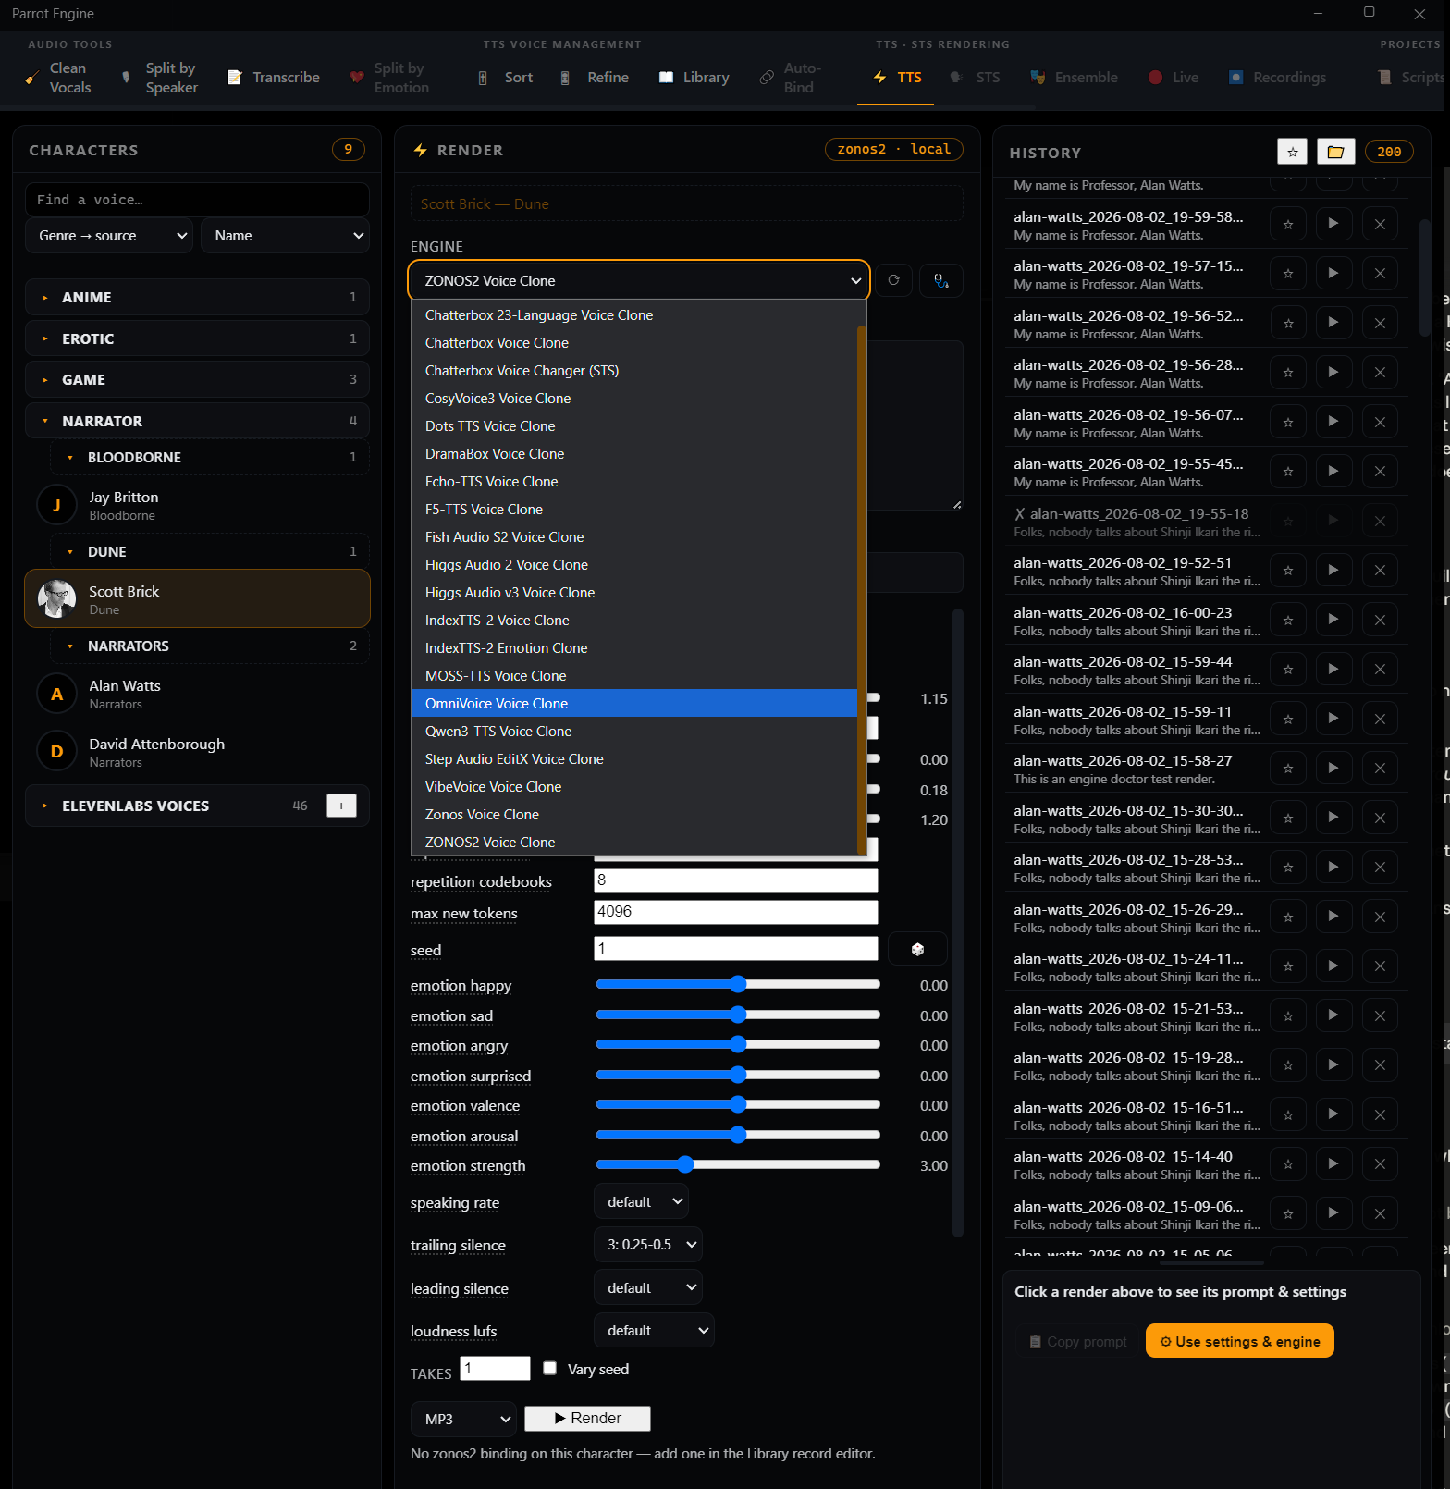This screenshot has width=1450, height=1489.
Task: Star the alan-watts 15-26-29 render
Action: coord(1288,917)
